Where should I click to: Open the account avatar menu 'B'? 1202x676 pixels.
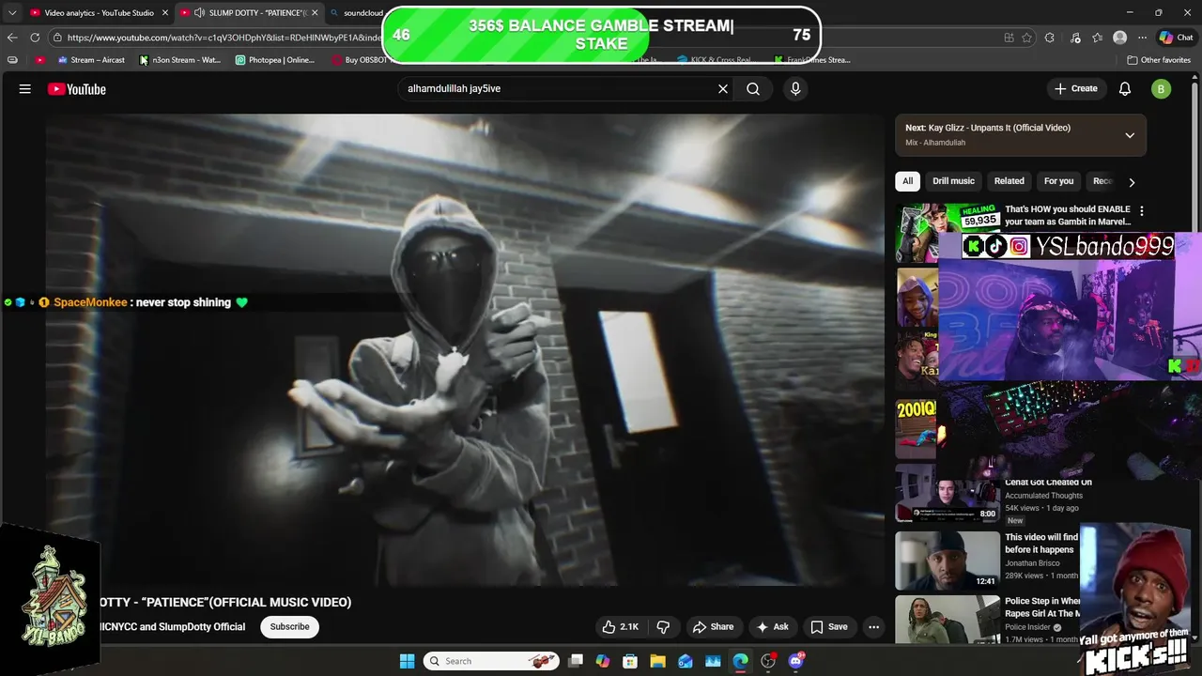[1162, 89]
